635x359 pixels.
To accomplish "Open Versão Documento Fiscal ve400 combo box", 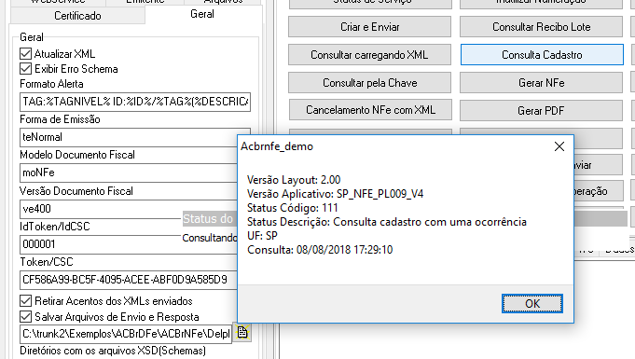I will click(x=129, y=209).
